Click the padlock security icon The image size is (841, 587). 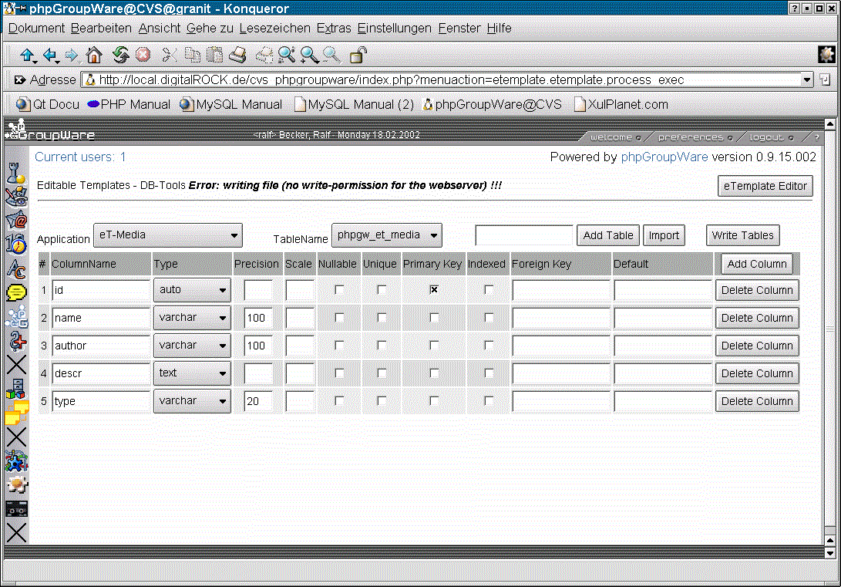[358, 55]
